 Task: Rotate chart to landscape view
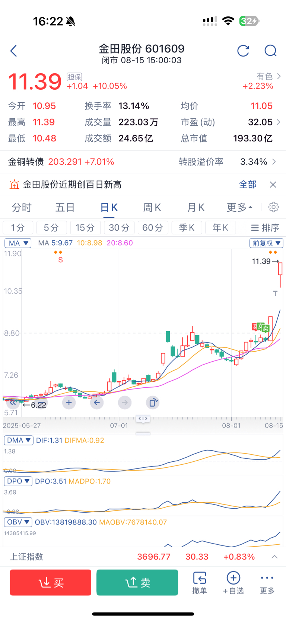(x=153, y=403)
